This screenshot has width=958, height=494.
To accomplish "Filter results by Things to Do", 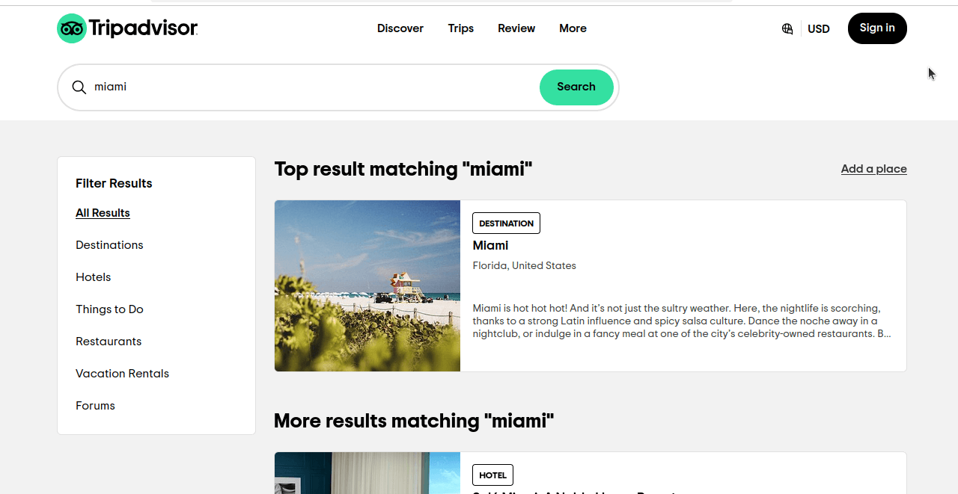I will pos(109,309).
